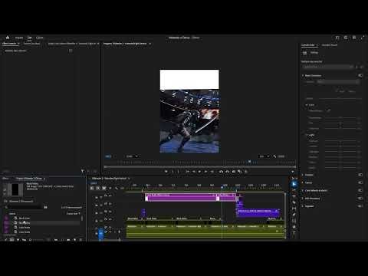Collapse the Light subsection in Lumetri
Image resolution: width=368 pixels, height=276 pixels.
[x=307, y=135]
